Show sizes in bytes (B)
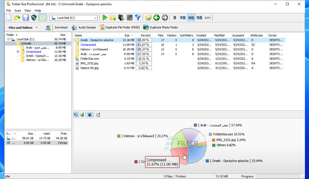The image size is (309, 179). point(174,18)
